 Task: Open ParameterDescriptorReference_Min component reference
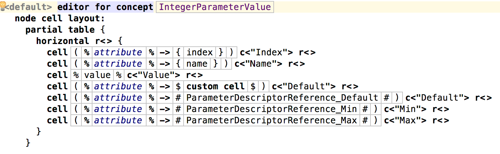271,109
